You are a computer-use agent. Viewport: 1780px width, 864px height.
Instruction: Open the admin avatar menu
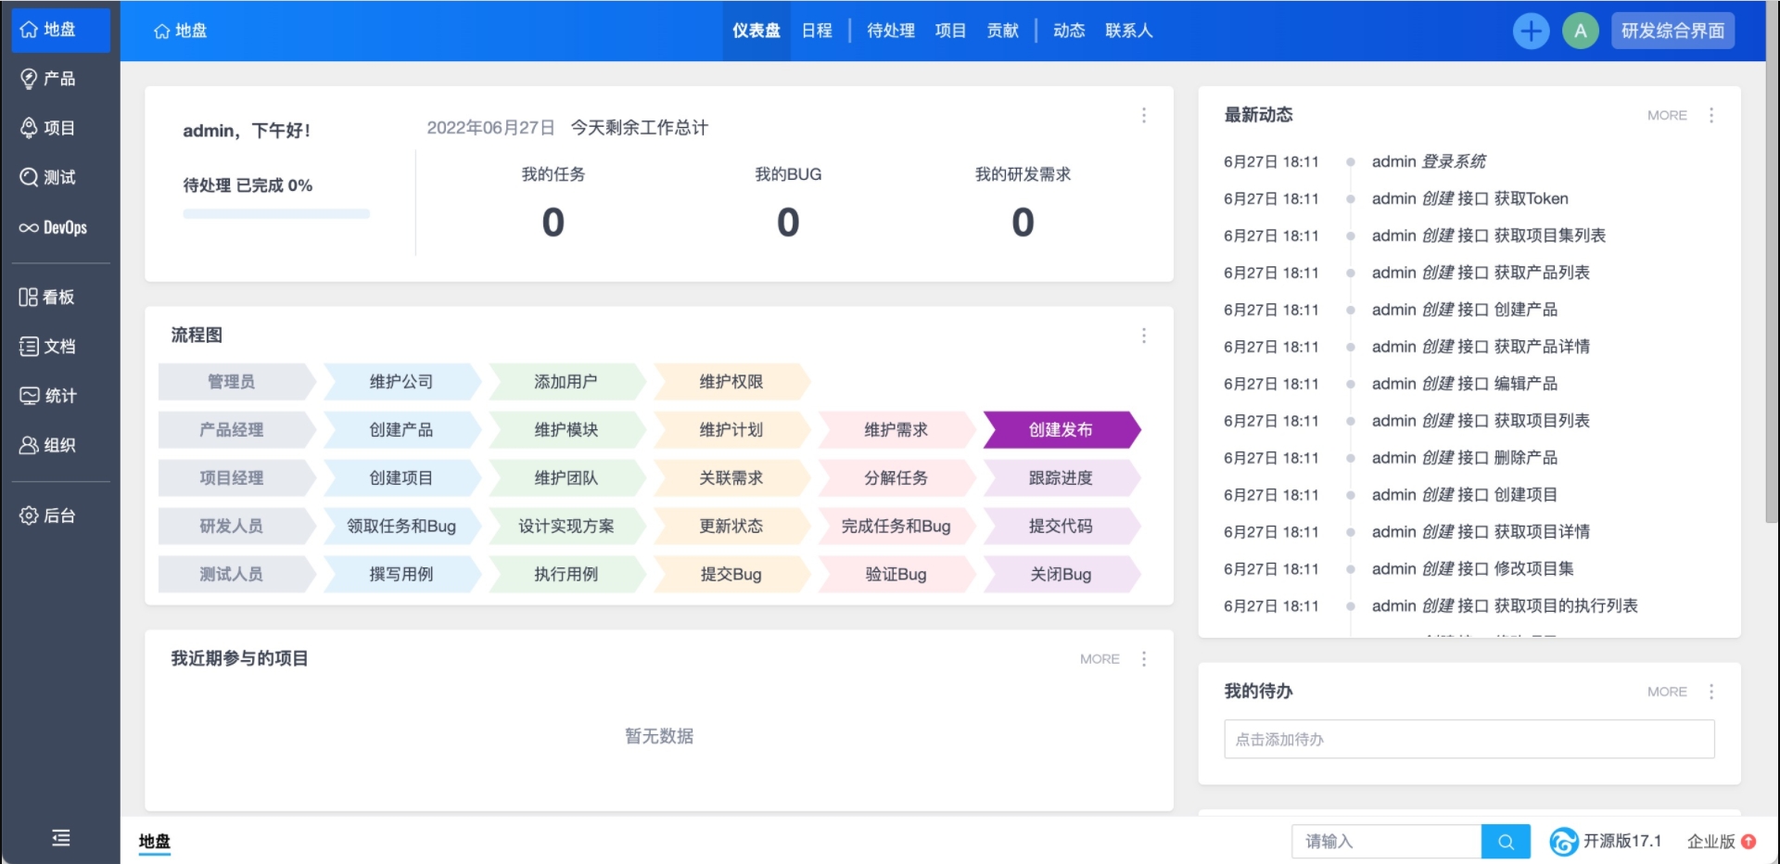1581,31
